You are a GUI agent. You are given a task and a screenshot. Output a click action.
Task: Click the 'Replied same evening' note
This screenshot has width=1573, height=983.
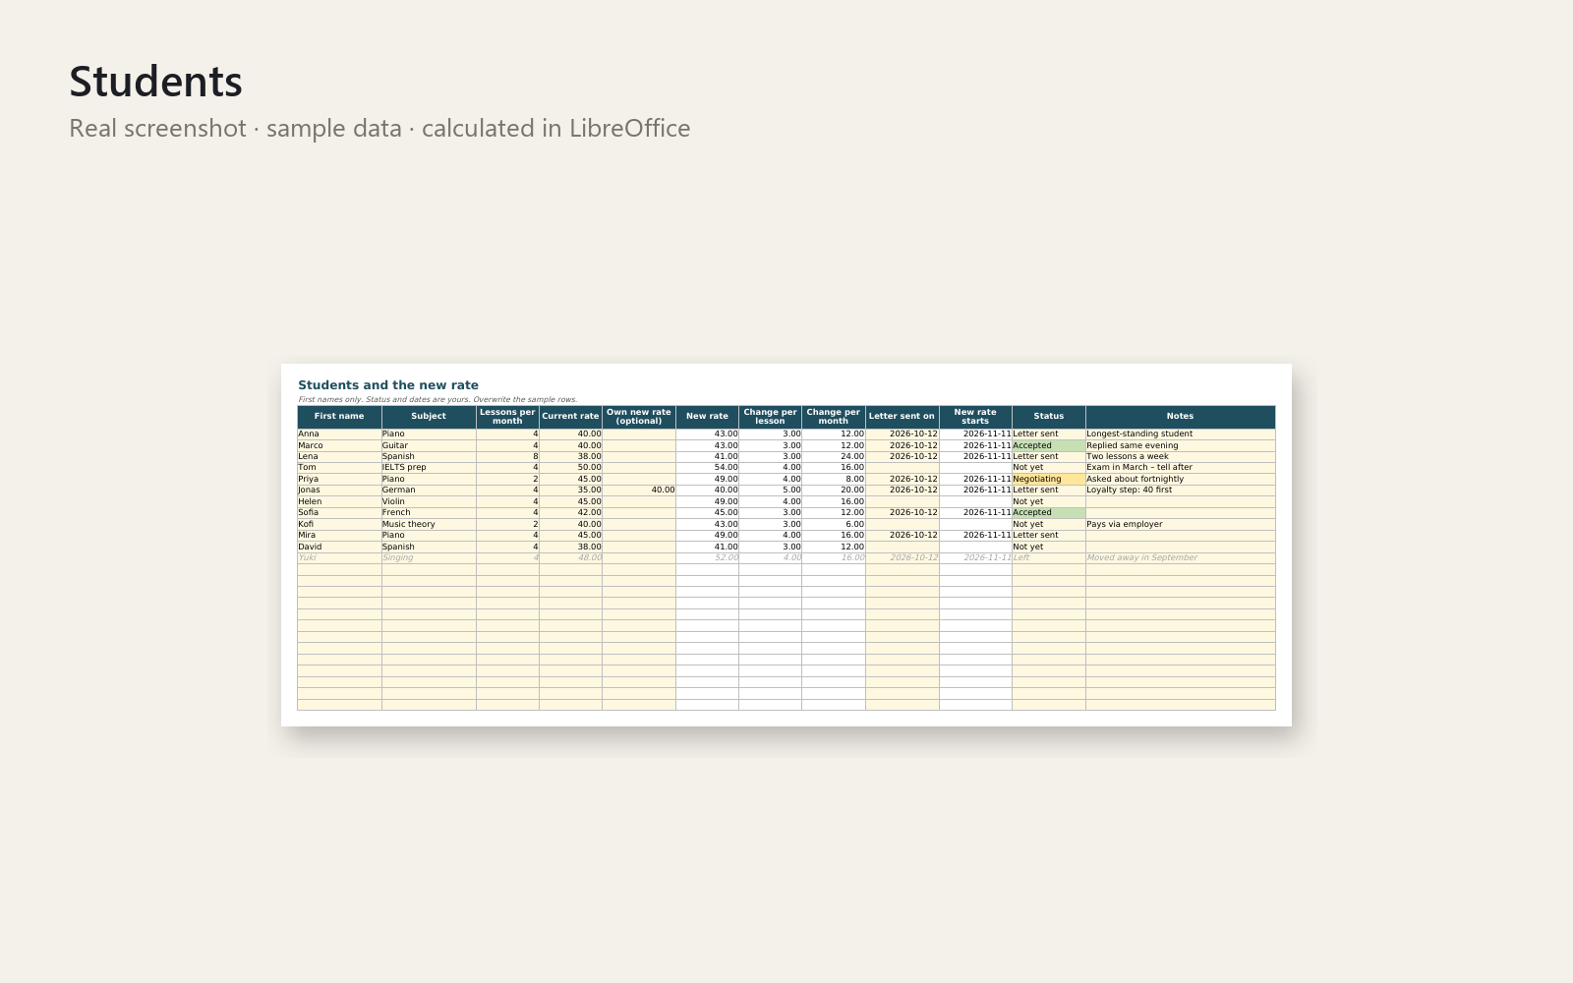point(1181,445)
